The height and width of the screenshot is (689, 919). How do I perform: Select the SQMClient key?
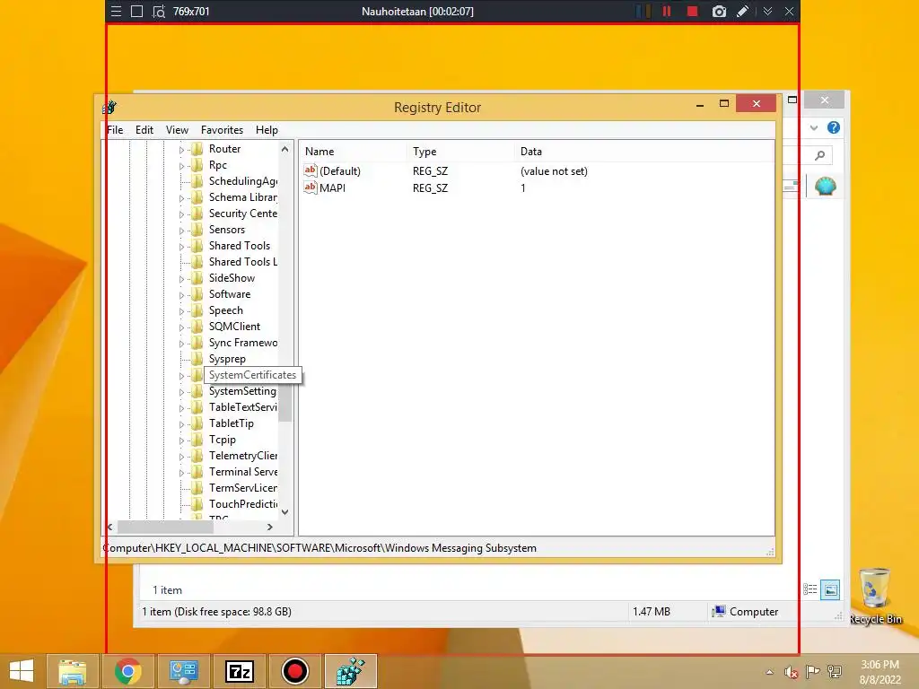tap(234, 327)
